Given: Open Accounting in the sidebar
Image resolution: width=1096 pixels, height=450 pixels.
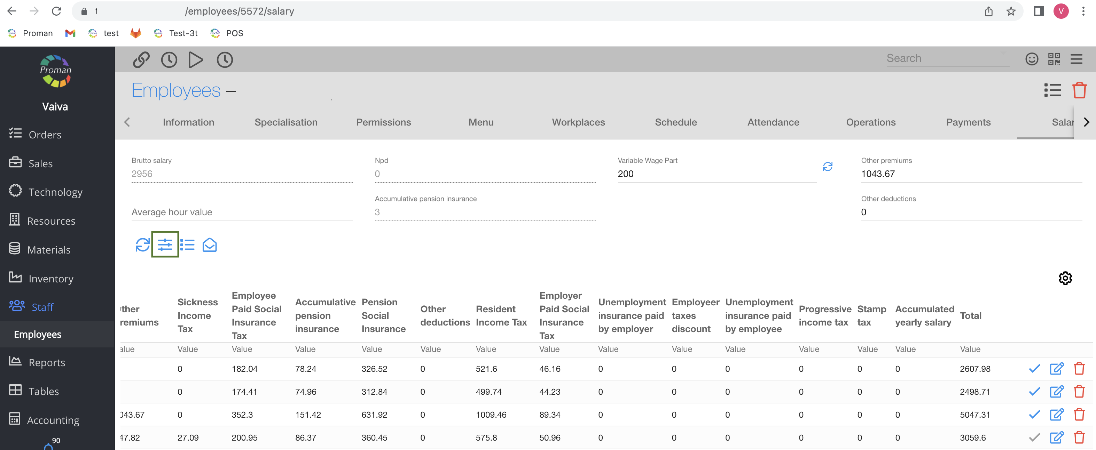Looking at the screenshot, I should point(53,420).
